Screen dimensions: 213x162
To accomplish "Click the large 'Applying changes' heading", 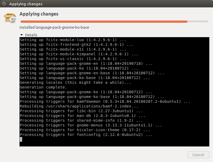I will tap(39, 14).
